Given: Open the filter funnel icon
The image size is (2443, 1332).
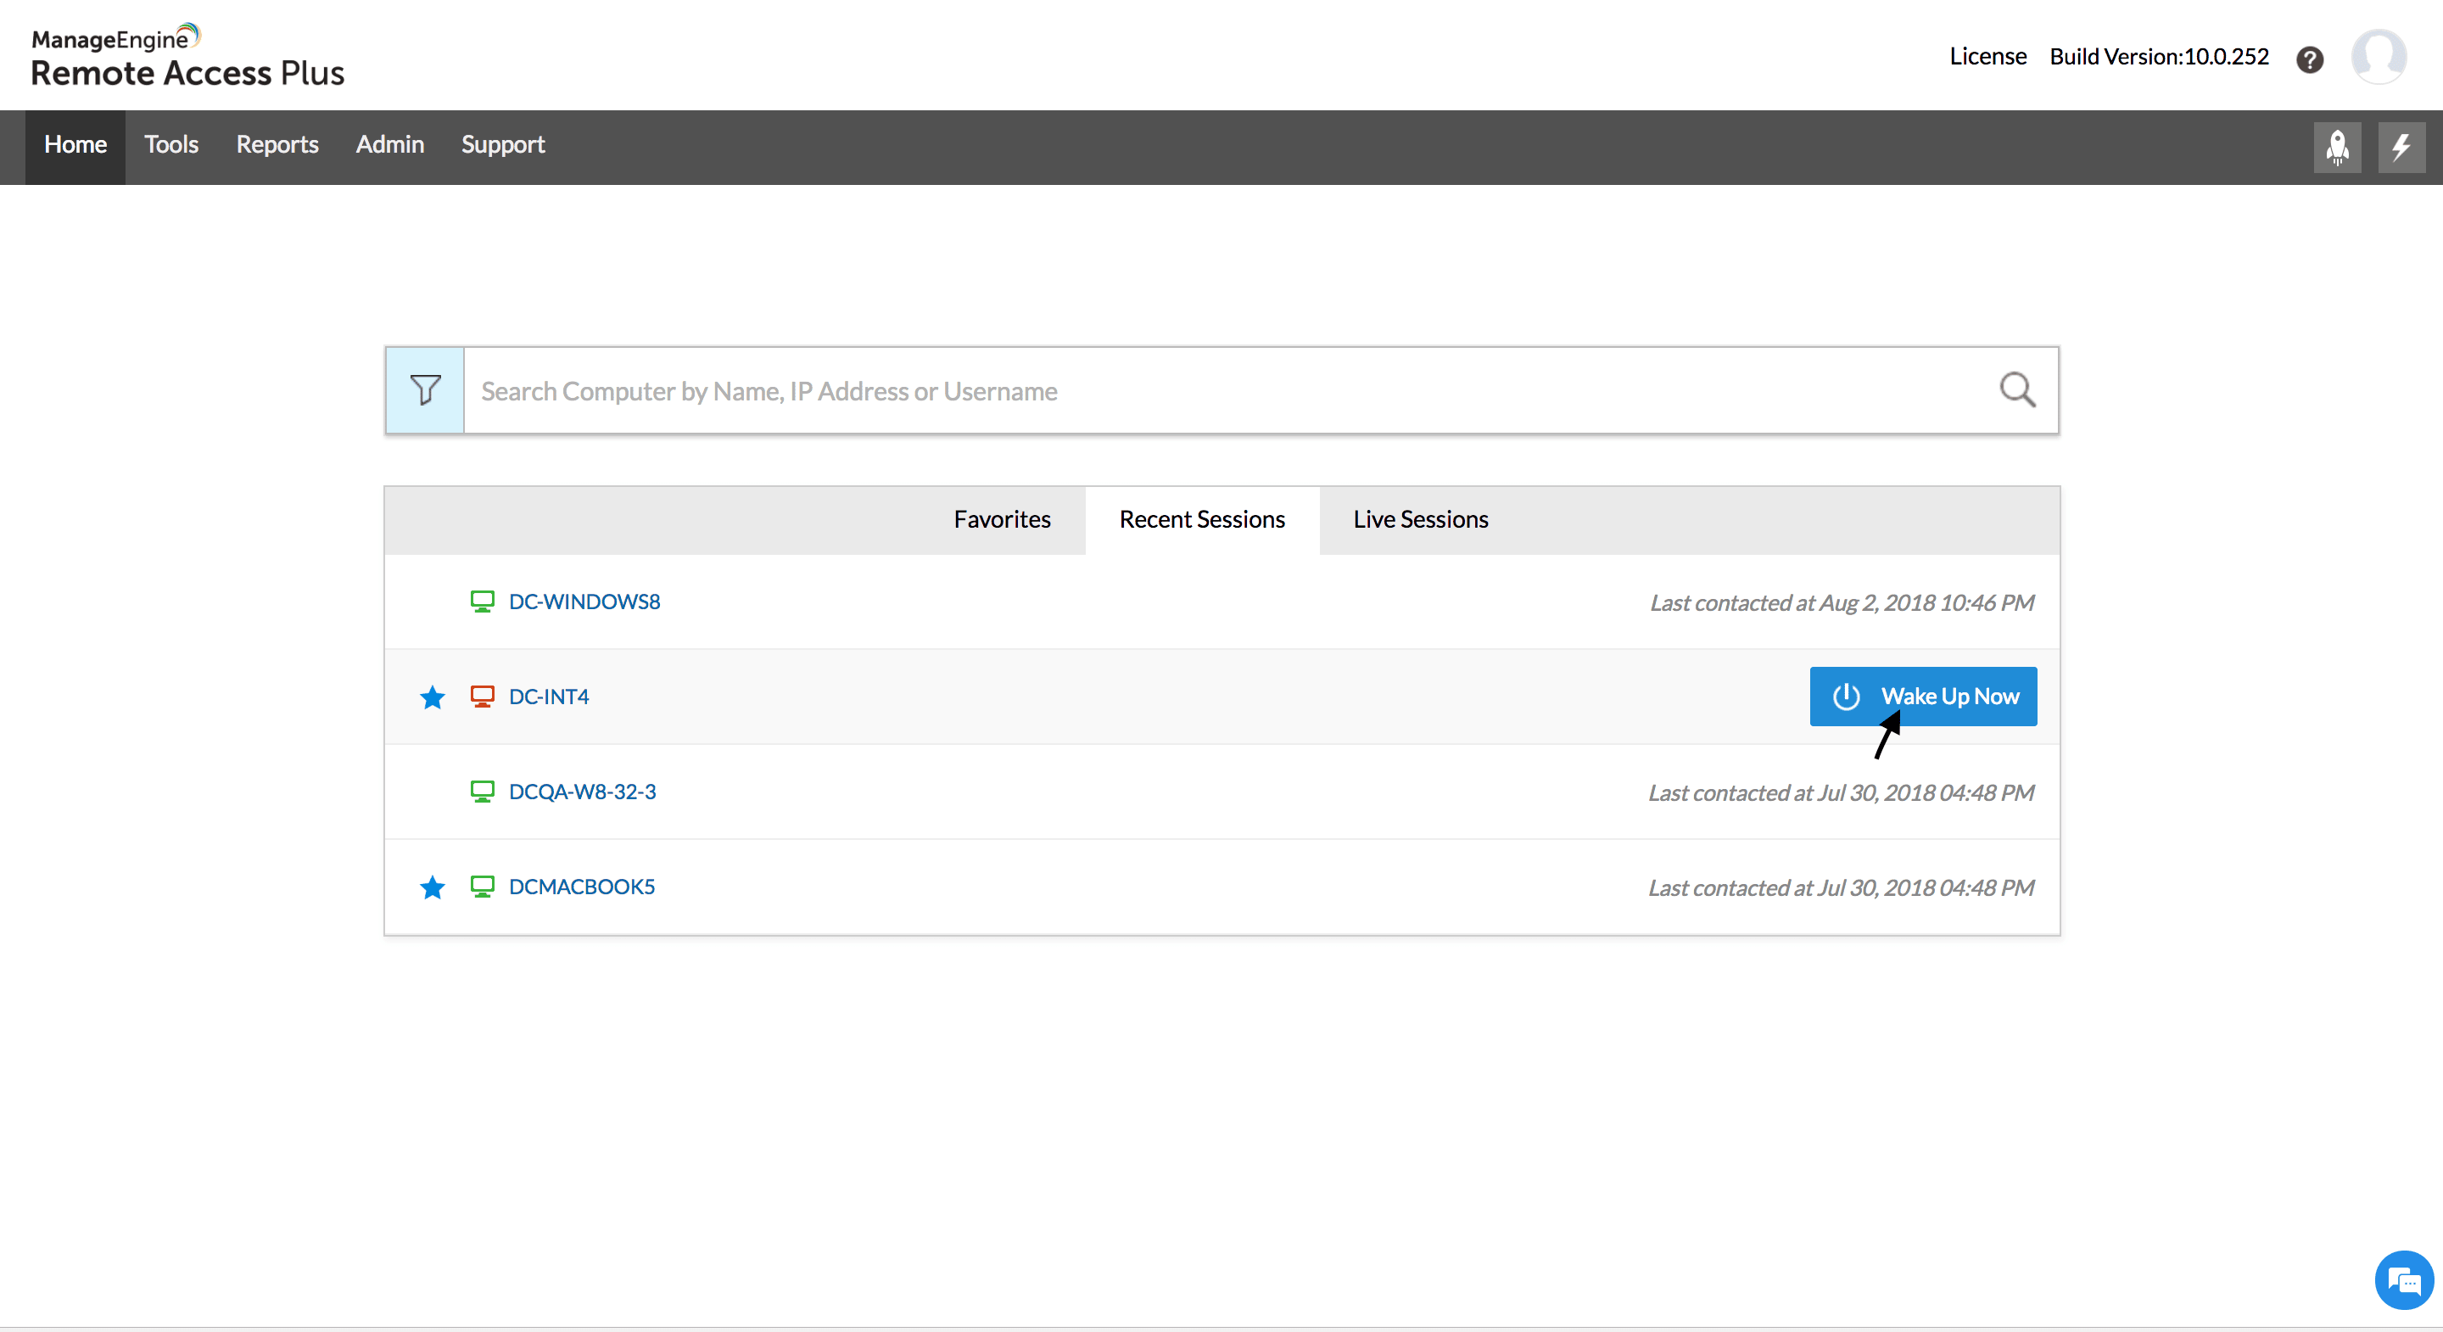Looking at the screenshot, I should point(425,390).
